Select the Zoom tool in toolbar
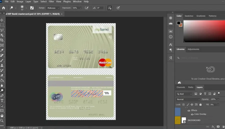225x129 pixels. [x=2, y=121]
